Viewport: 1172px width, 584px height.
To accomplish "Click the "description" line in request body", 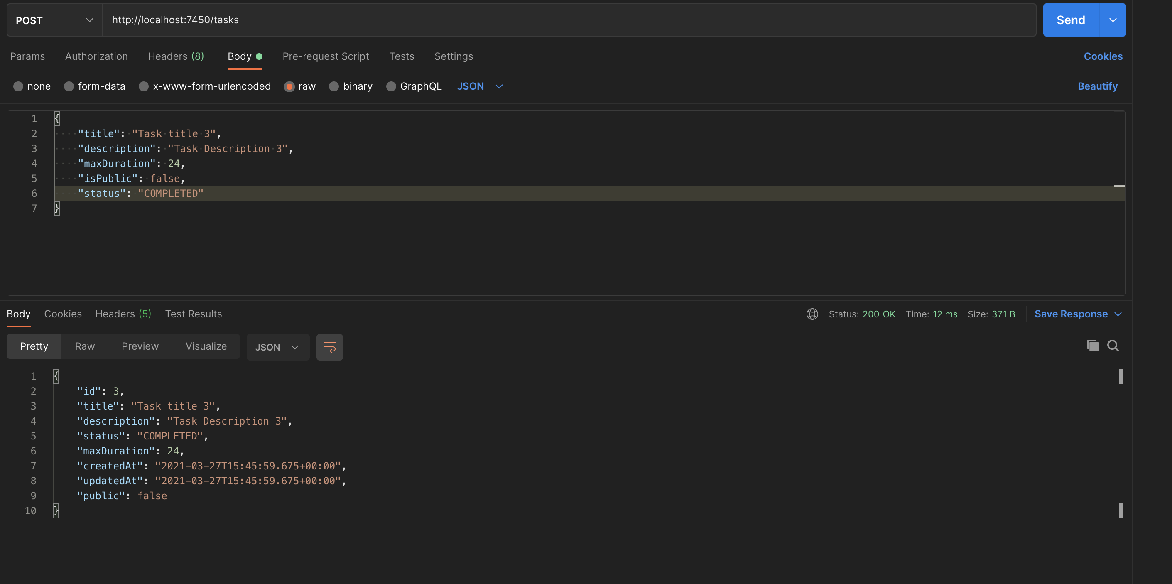I will point(185,149).
